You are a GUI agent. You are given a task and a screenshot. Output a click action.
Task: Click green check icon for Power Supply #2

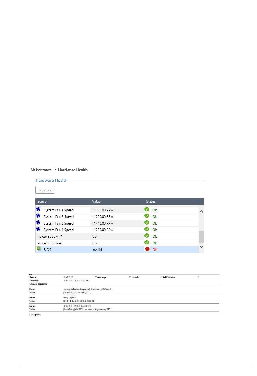147,243
